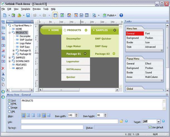
Task: Open Icon settings in Menu Item tasks
Action: 147,43
